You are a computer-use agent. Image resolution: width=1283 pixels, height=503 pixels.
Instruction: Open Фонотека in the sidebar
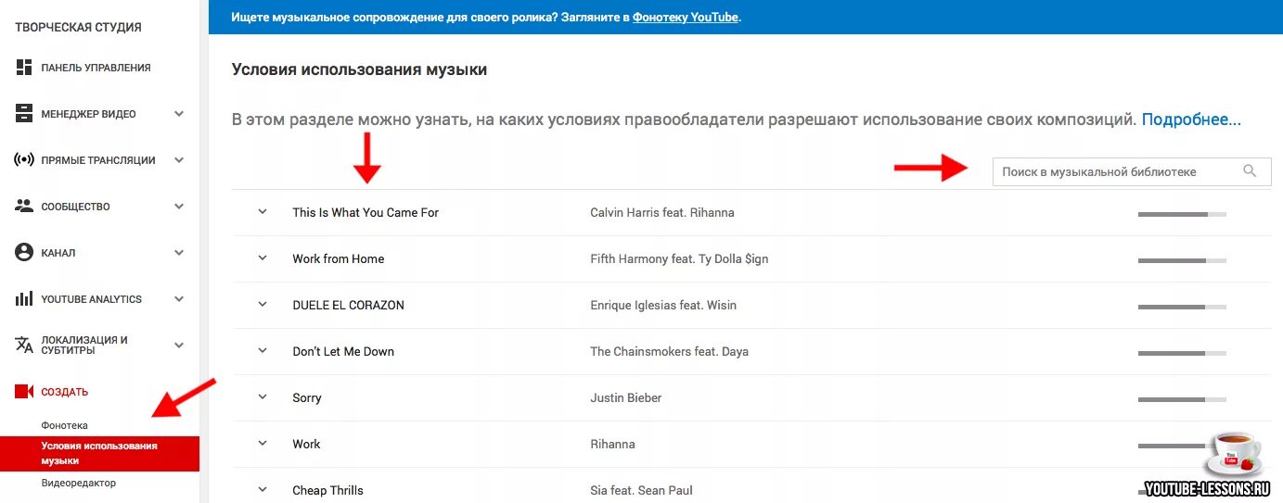point(64,425)
